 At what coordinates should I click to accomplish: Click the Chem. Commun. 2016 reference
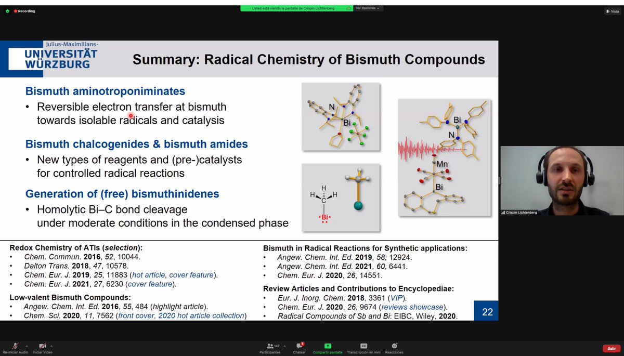82,257
